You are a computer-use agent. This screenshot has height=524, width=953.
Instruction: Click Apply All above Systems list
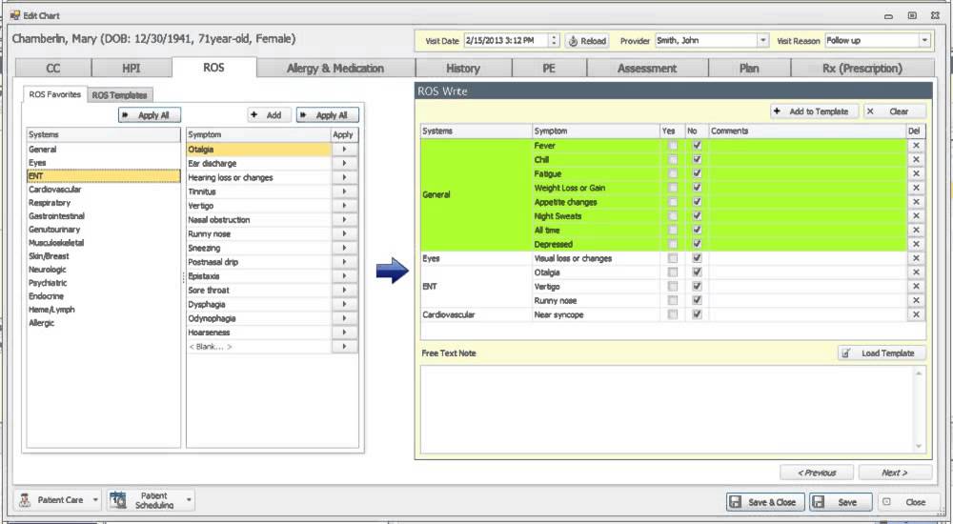coord(150,115)
